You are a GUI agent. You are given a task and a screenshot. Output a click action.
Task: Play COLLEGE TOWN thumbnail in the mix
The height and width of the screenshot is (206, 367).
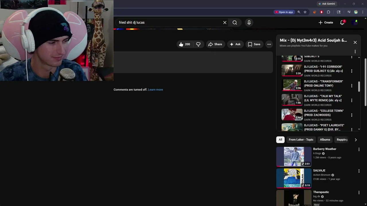coord(292,115)
